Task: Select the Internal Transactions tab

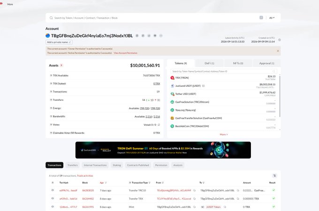Action: pos(95,165)
